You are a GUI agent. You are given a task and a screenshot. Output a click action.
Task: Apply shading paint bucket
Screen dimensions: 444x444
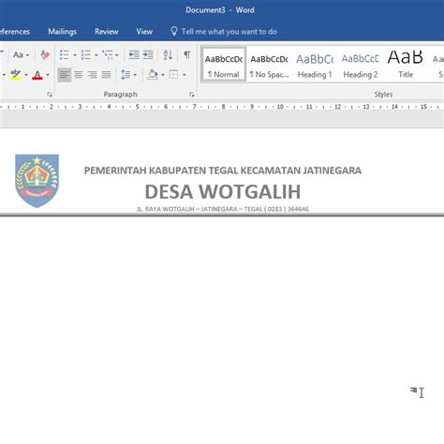pos(153,75)
